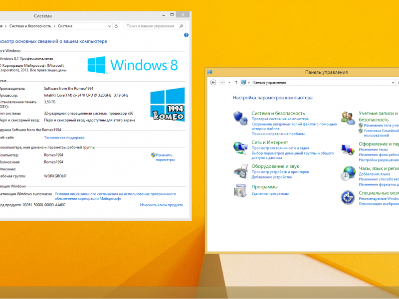This screenshot has width=399, height=299.
Task: Click Выбор параметров домашней группы link
Action: point(293,155)
